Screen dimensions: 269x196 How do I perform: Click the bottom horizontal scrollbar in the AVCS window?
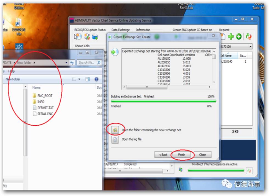pyautogui.click(x=134, y=171)
